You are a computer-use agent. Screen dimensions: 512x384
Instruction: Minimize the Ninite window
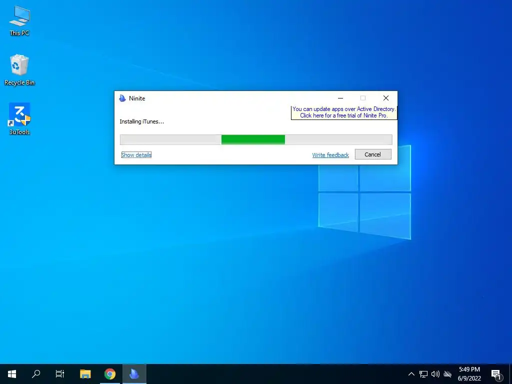tap(340, 98)
